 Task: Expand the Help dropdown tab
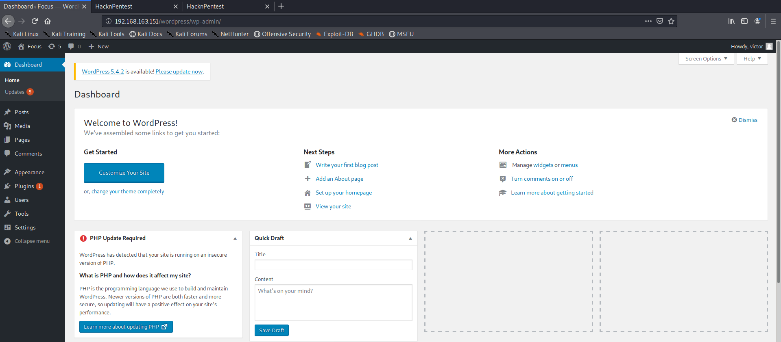point(752,58)
